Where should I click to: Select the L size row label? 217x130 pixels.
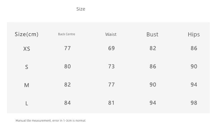click(27, 103)
